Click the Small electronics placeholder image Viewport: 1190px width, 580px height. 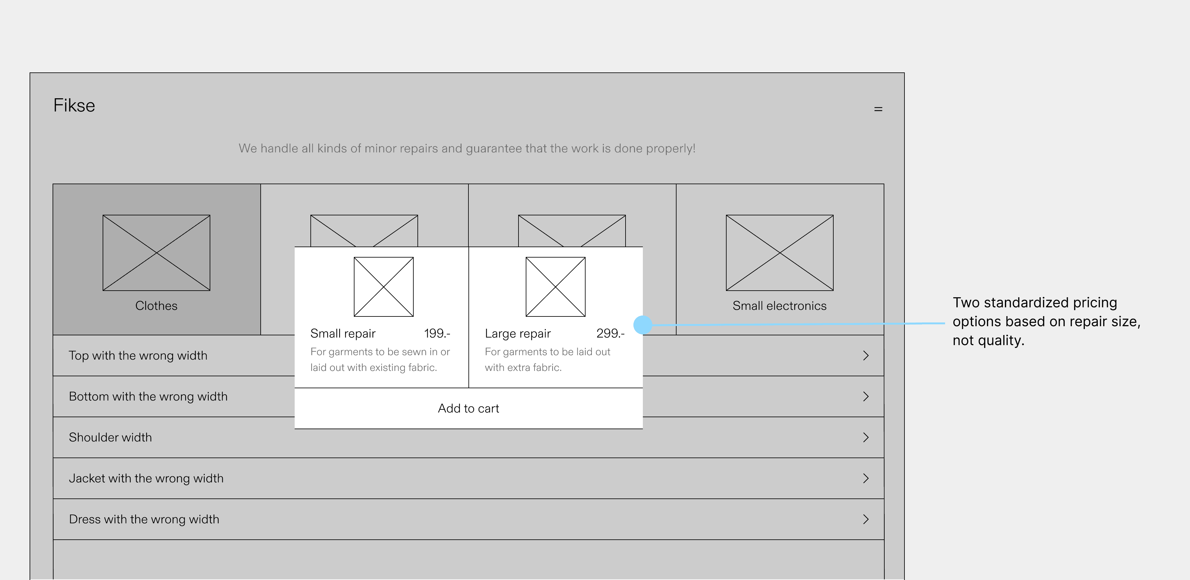pos(779,253)
